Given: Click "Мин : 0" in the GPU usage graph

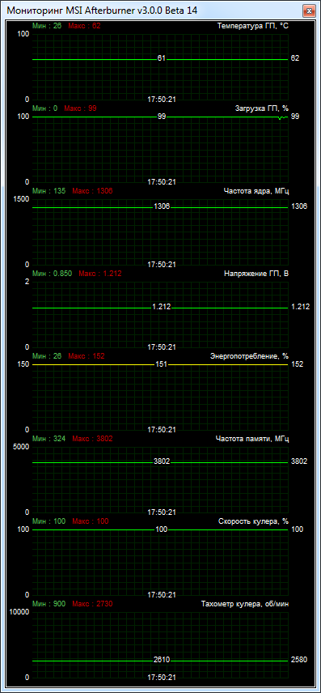Looking at the screenshot, I should 44,108.
